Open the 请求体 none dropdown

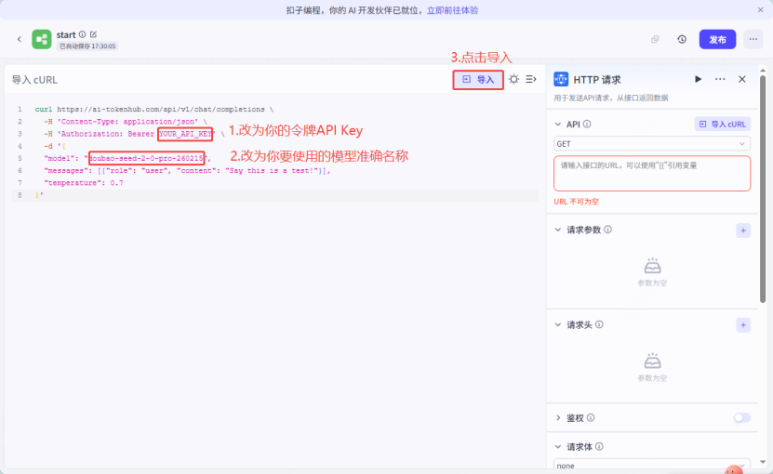click(652, 466)
